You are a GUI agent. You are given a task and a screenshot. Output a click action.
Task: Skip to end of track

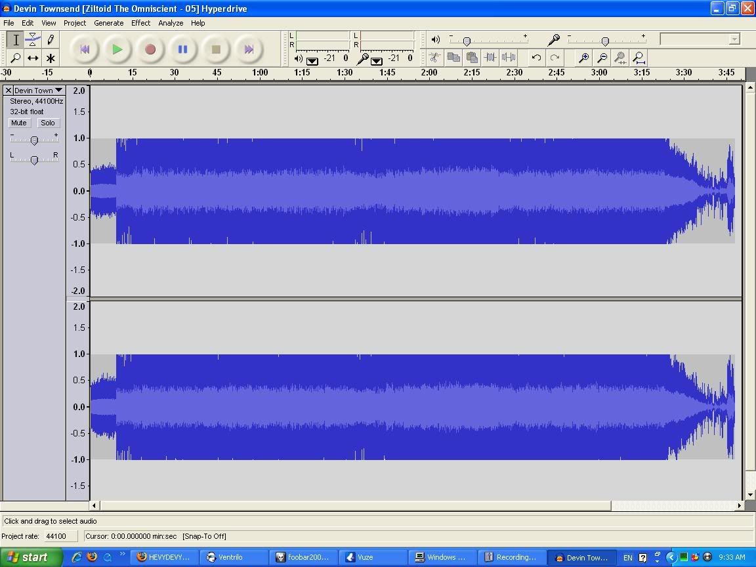(249, 49)
